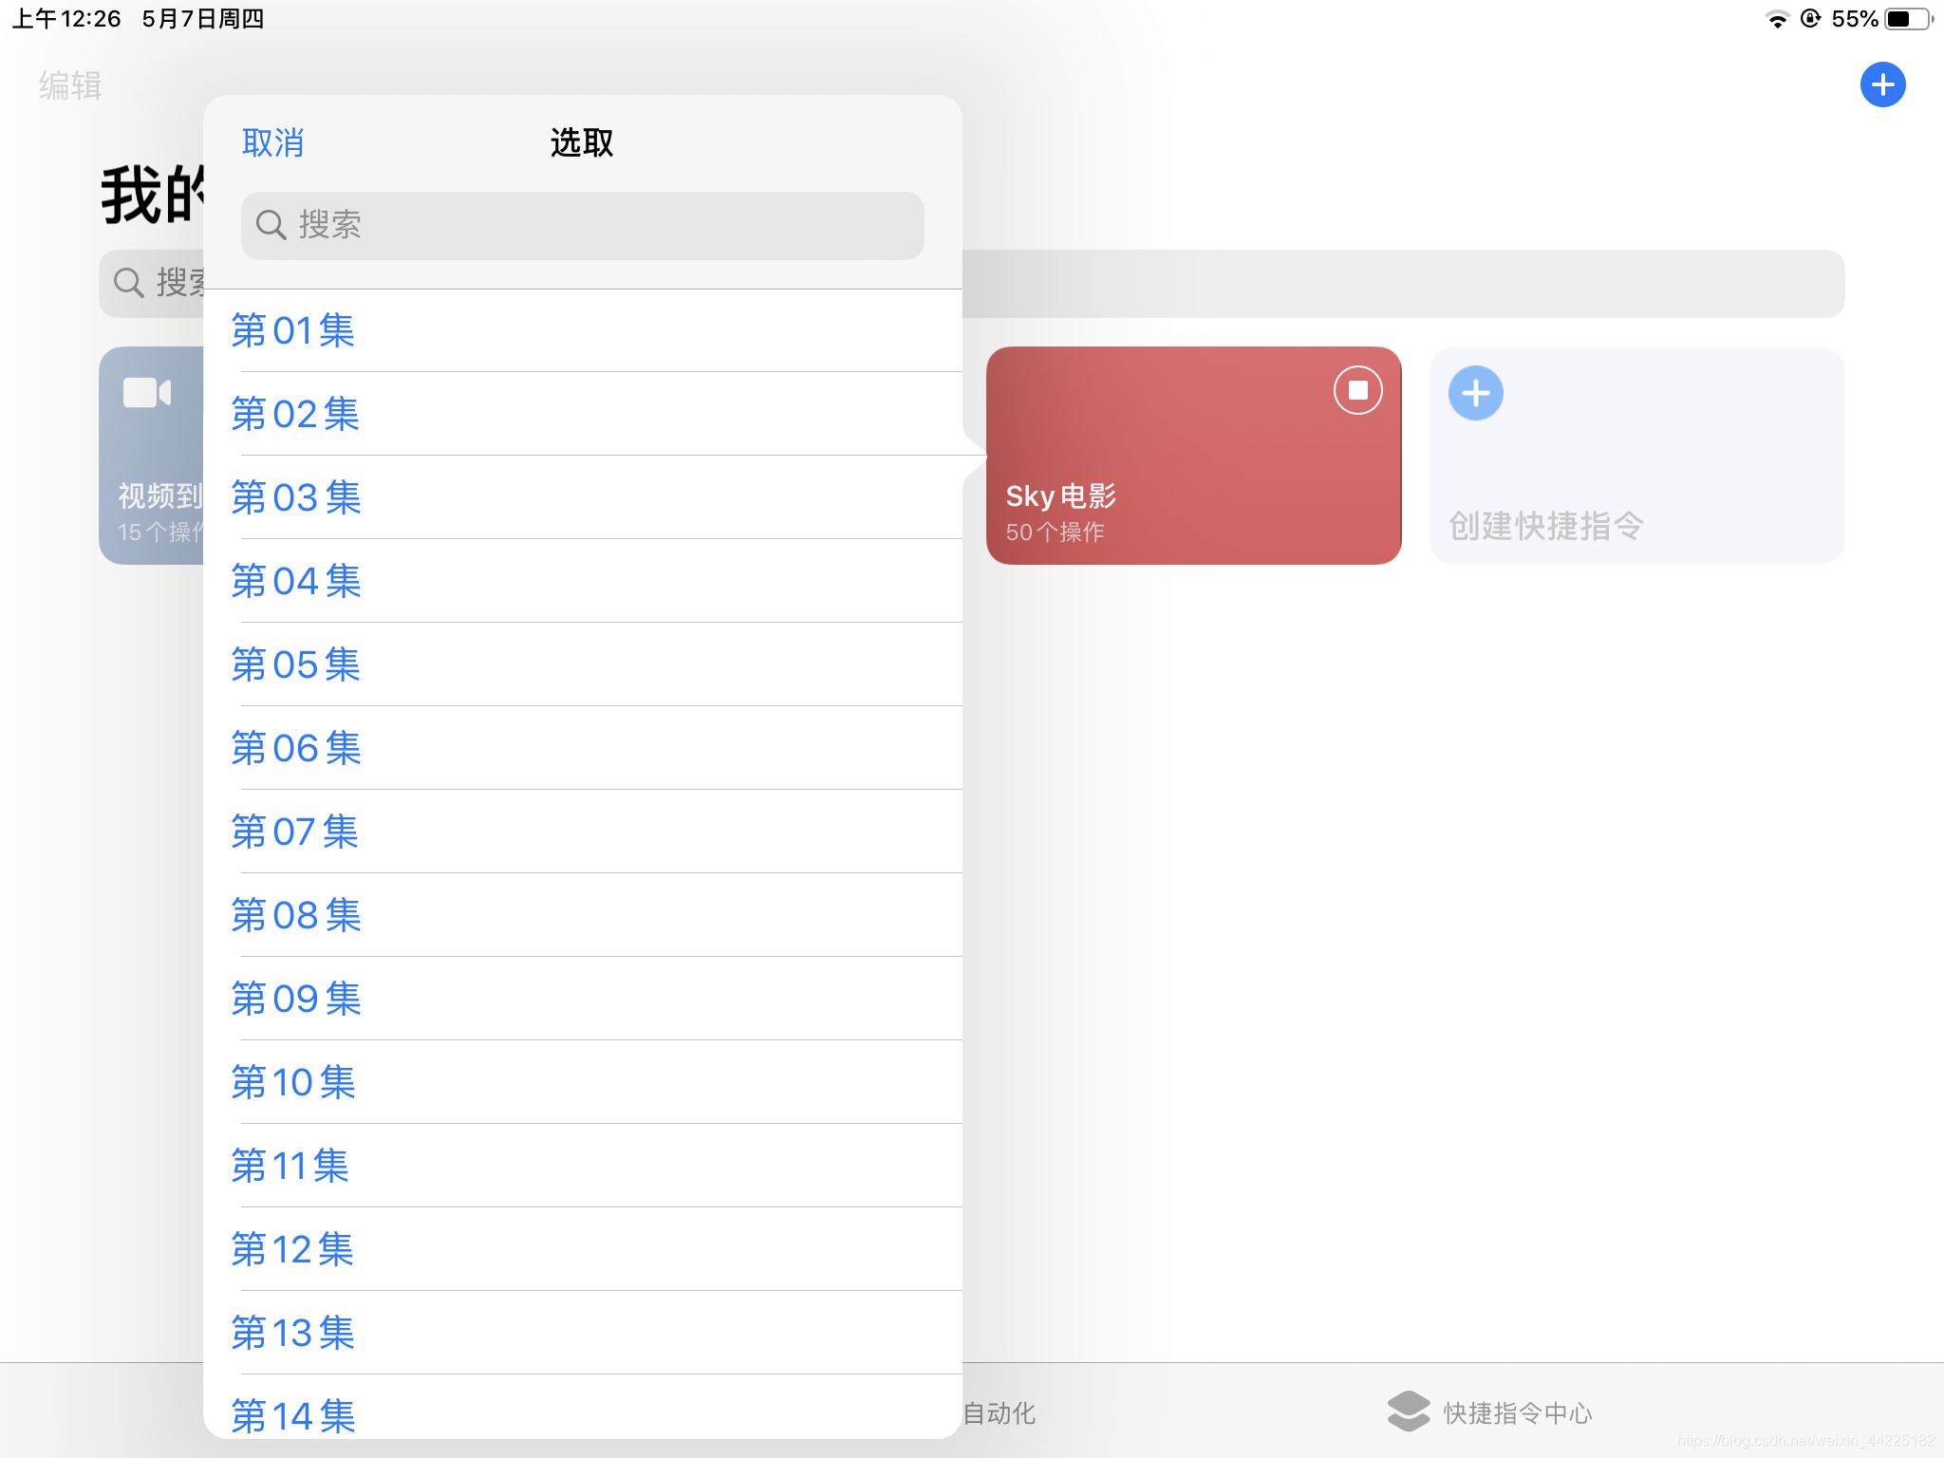Tap the Wi-Fi status icon
1944x1458 pixels.
[x=1776, y=19]
